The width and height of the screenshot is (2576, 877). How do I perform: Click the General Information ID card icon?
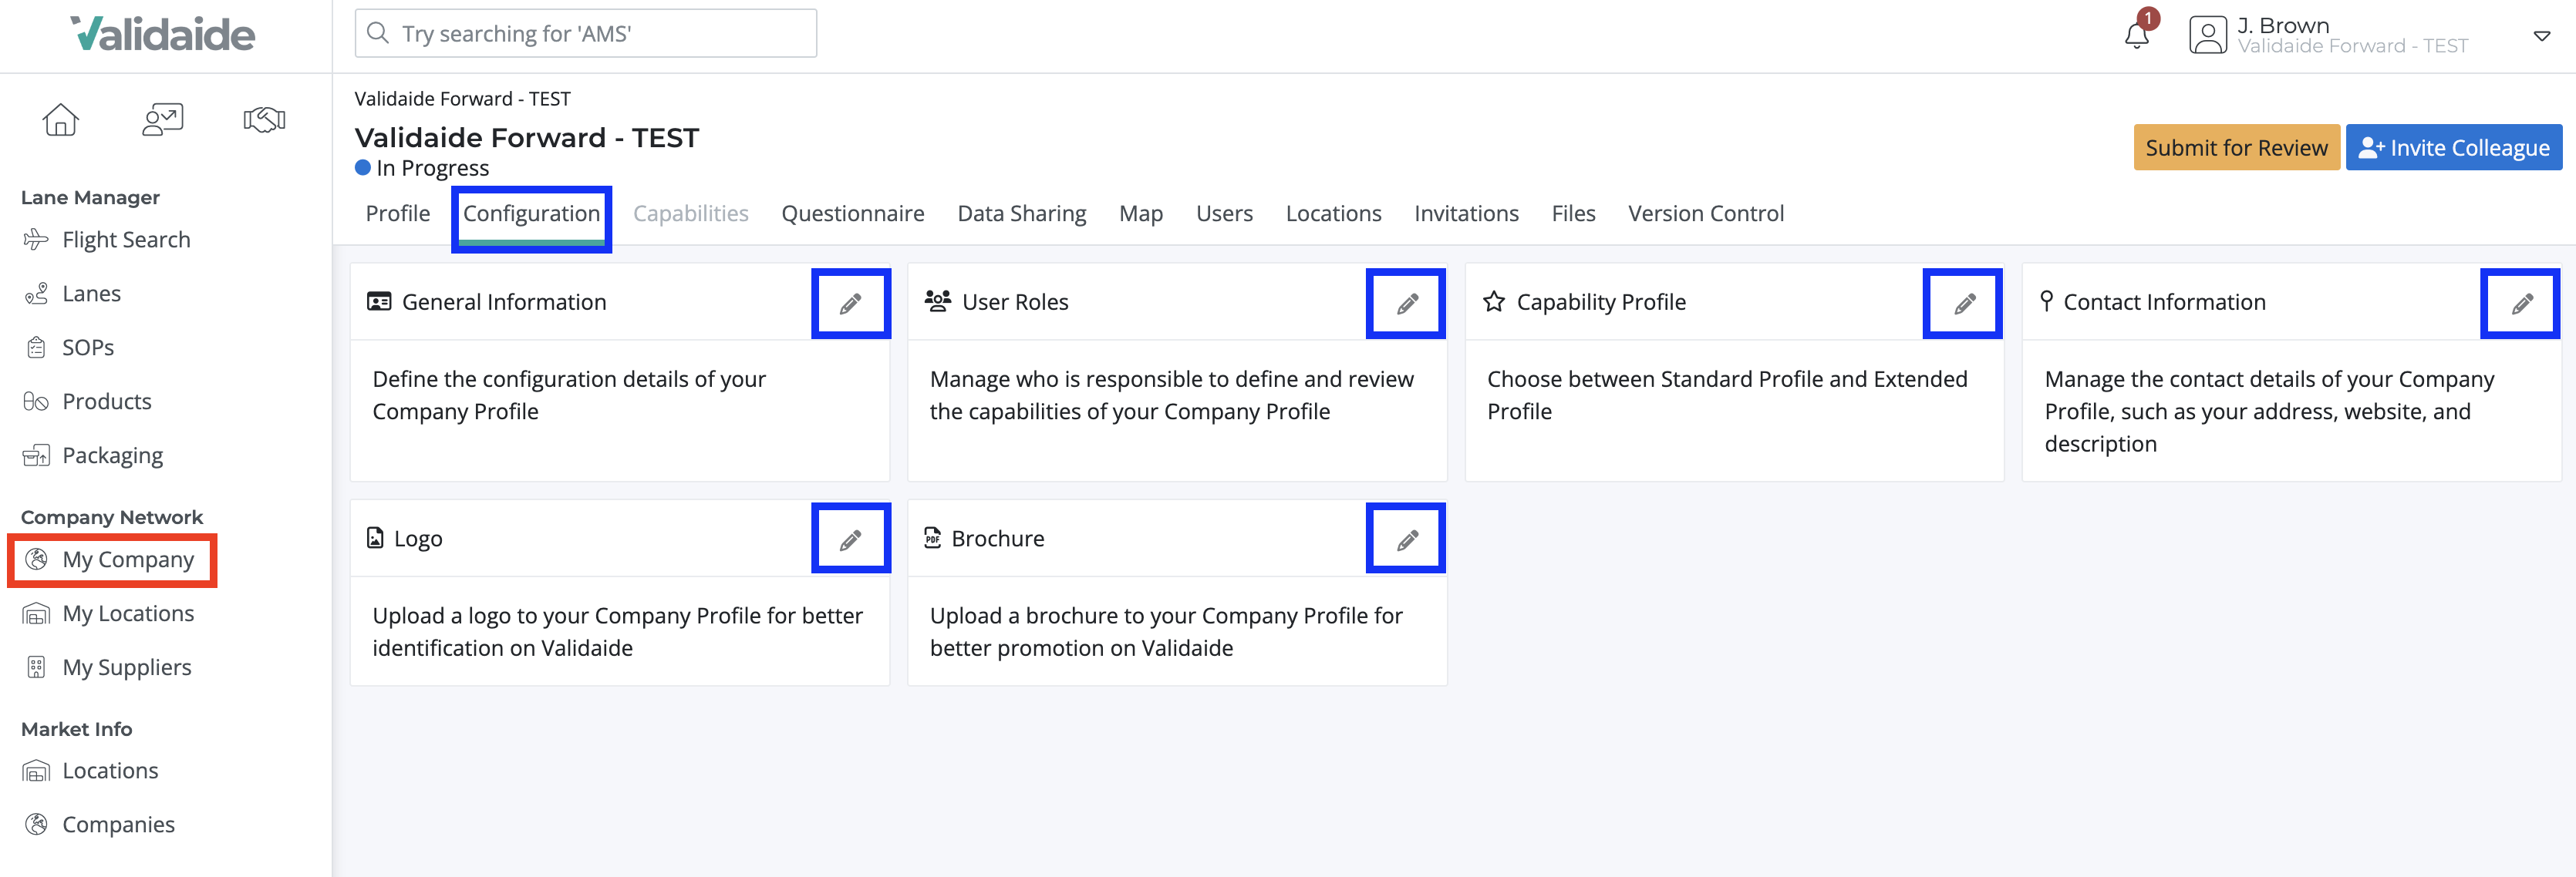point(379,301)
